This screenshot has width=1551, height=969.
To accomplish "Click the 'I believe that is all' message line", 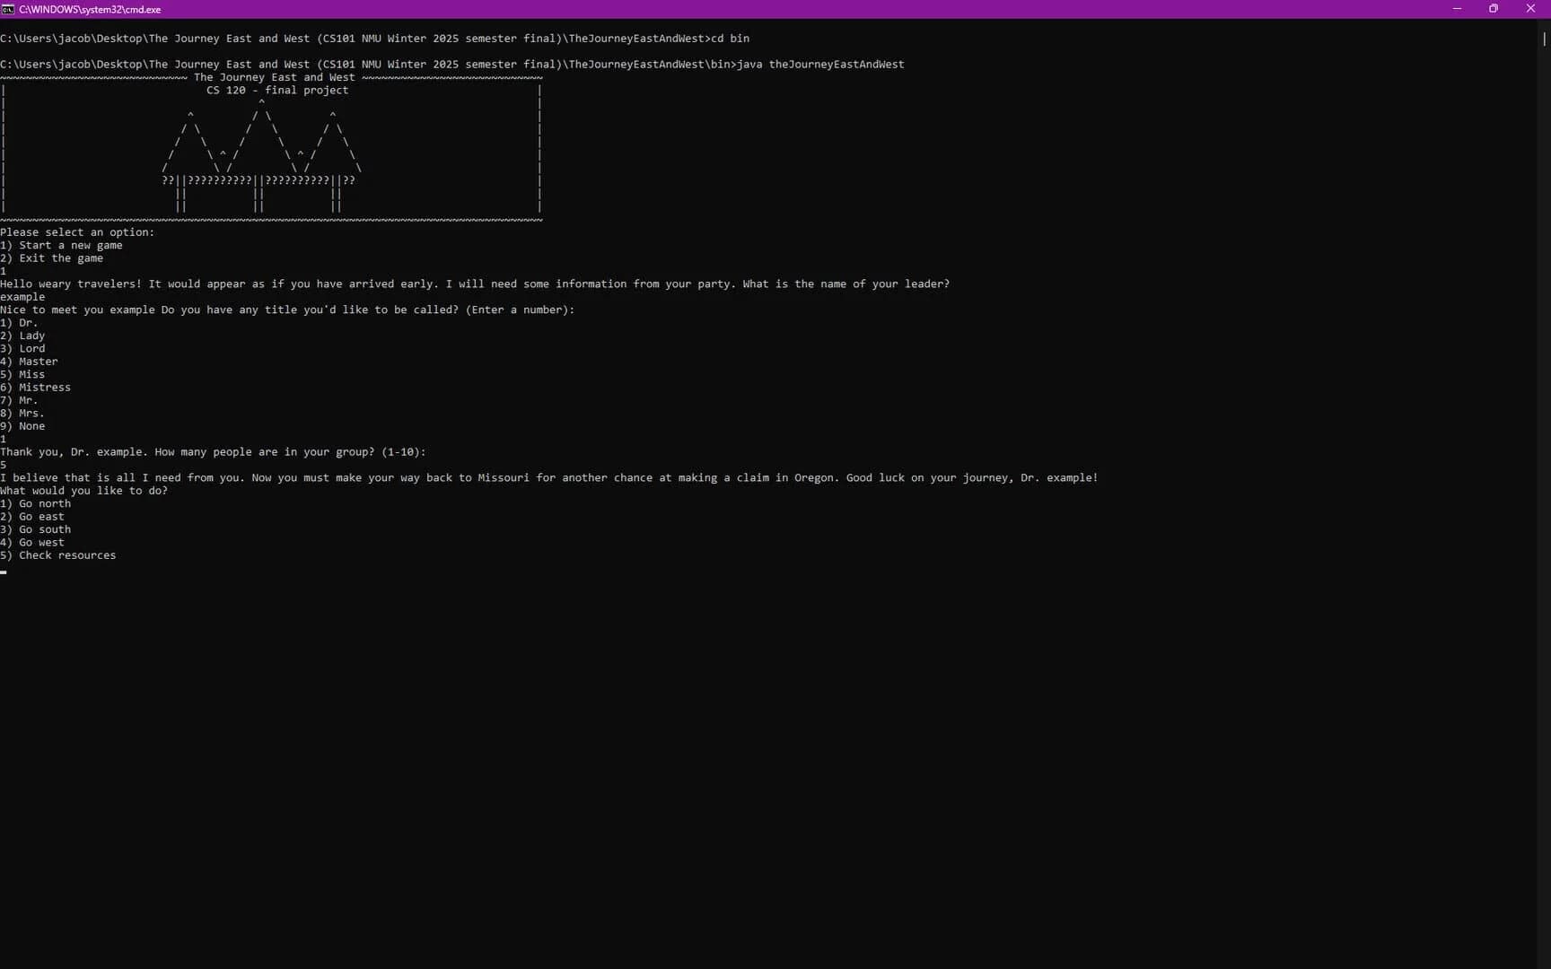I will click(549, 478).
